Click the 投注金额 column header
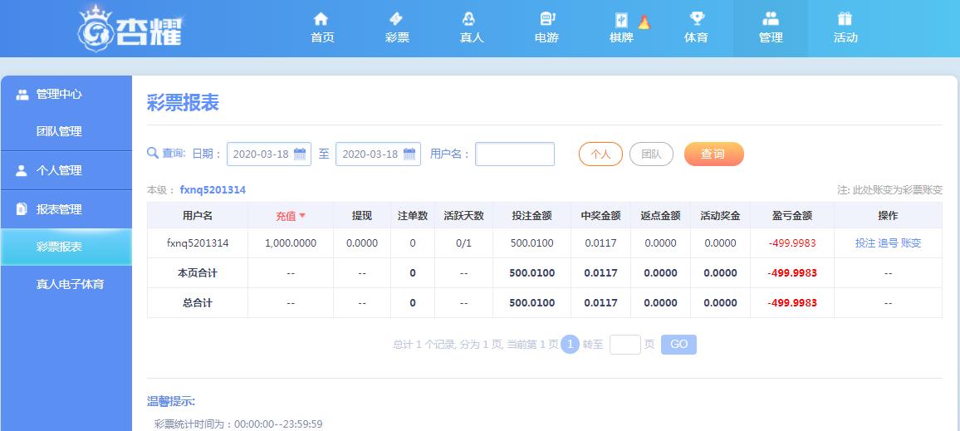Viewport: 960px width, 431px height. (532, 216)
